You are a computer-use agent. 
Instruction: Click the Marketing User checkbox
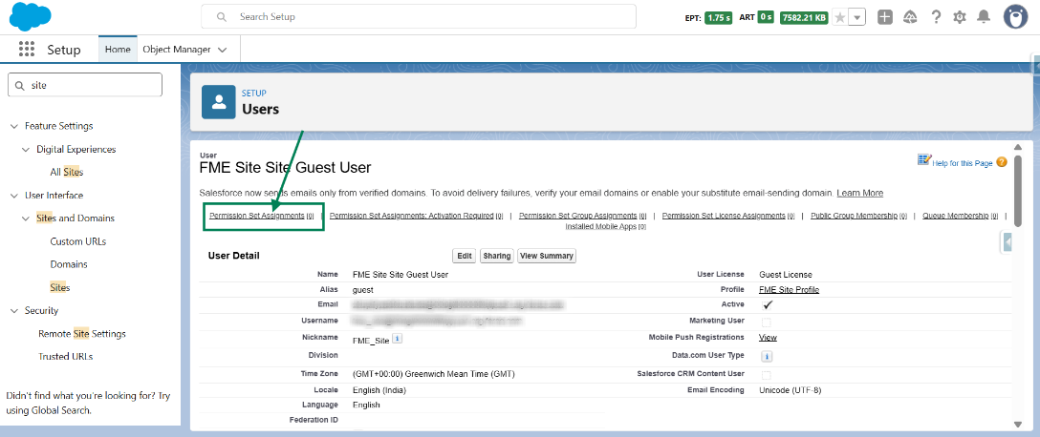(766, 323)
